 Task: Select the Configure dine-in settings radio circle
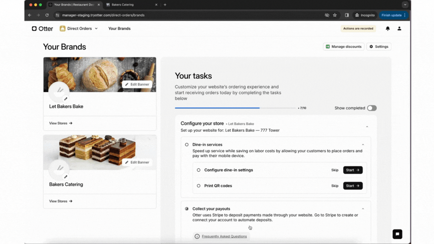click(x=199, y=170)
